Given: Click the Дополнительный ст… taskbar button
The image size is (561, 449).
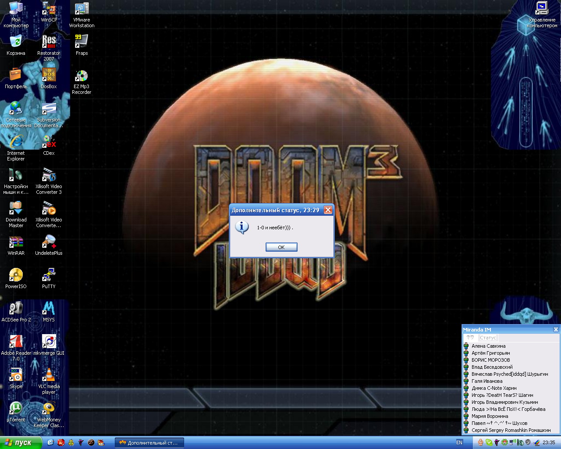Looking at the screenshot, I should point(149,443).
